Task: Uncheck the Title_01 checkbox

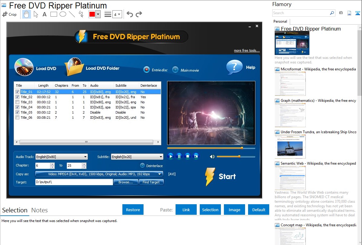Action: tap(17, 92)
